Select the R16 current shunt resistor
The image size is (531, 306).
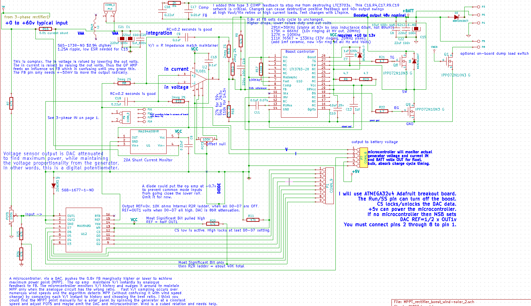(x=45, y=29)
